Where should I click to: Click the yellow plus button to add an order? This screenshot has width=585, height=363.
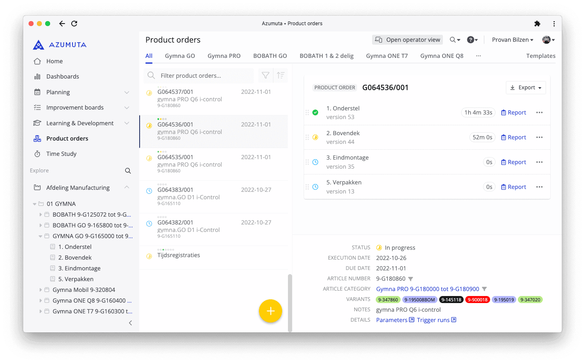click(x=271, y=311)
